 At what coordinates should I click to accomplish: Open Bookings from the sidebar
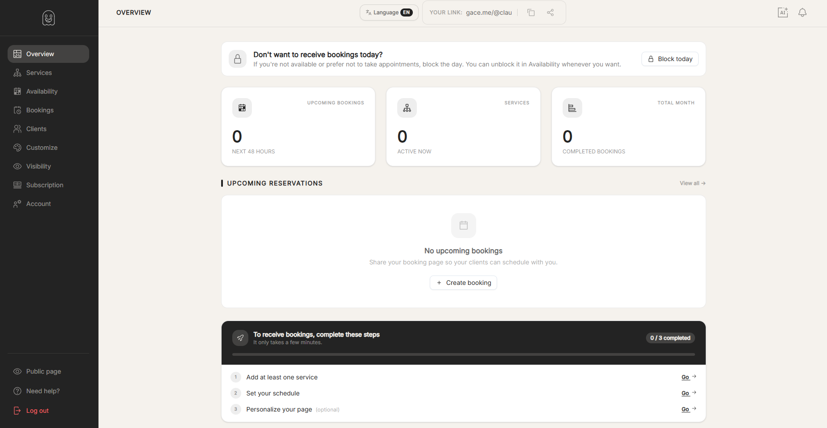(x=39, y=110)
